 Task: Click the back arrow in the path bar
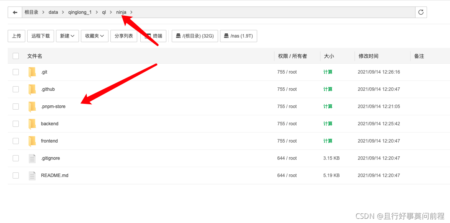tap(15, 12)
